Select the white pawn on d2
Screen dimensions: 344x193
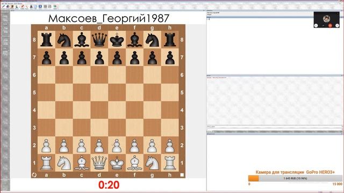click(99, 145)
